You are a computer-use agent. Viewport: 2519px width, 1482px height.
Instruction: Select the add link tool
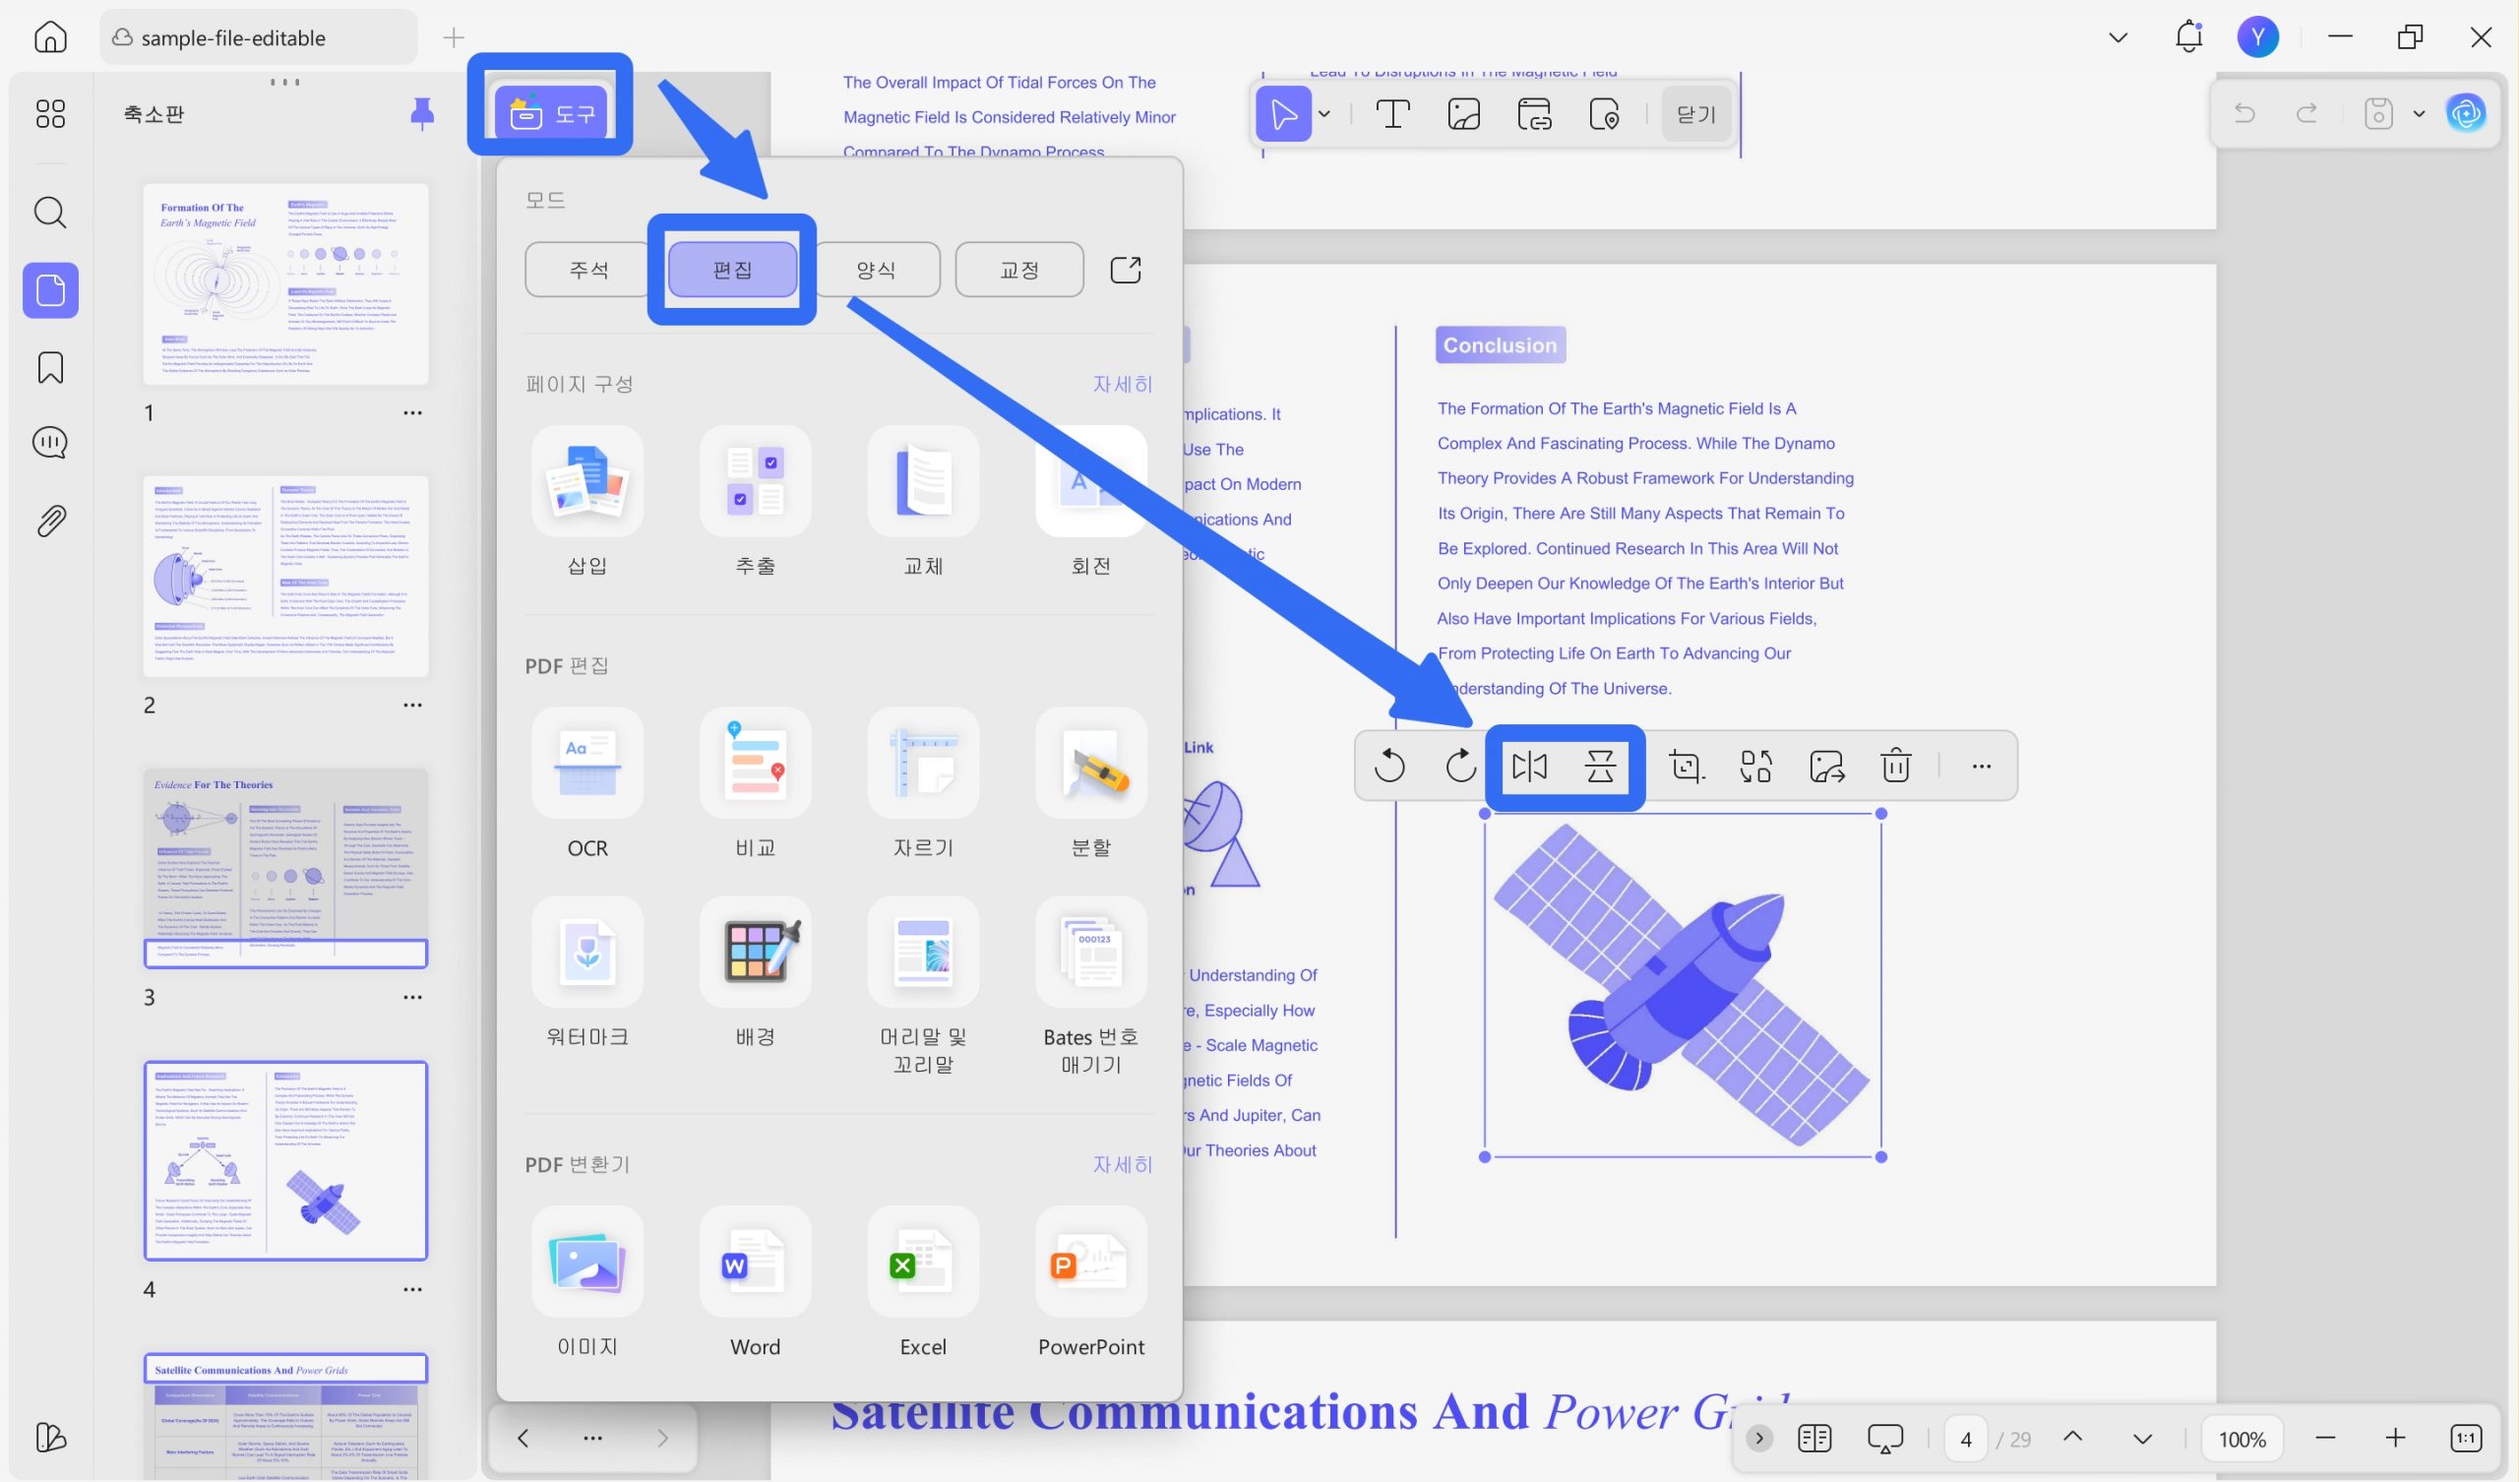pyautogui.click(x=1534, y=114)
